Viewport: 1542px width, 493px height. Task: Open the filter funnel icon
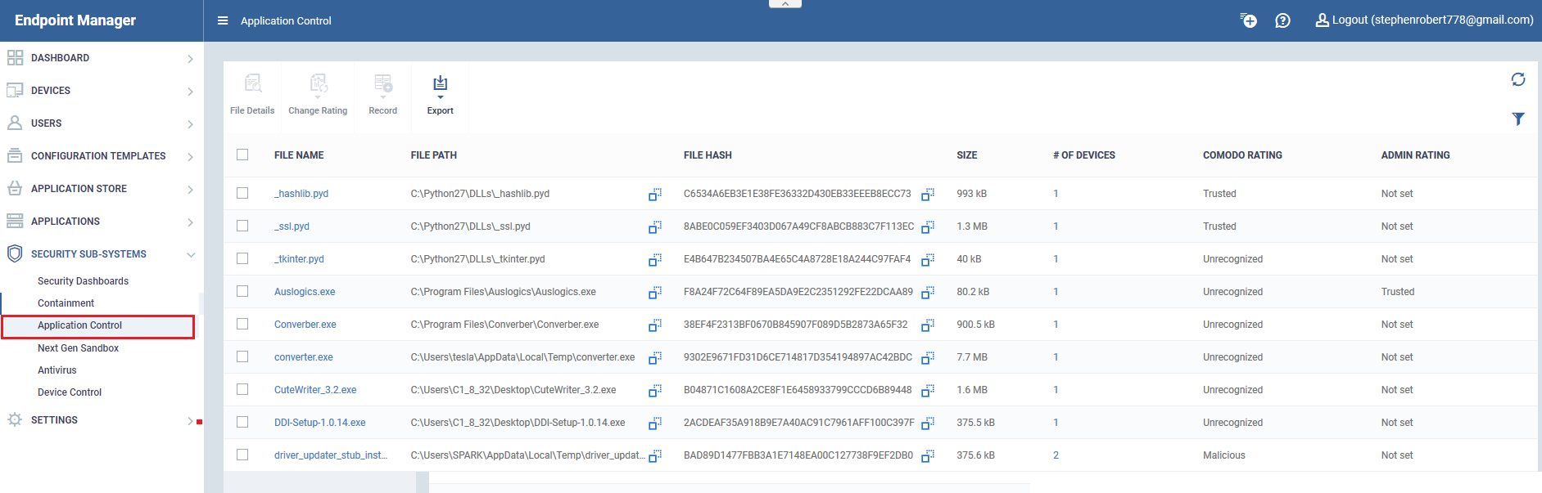coord(1518,119)
